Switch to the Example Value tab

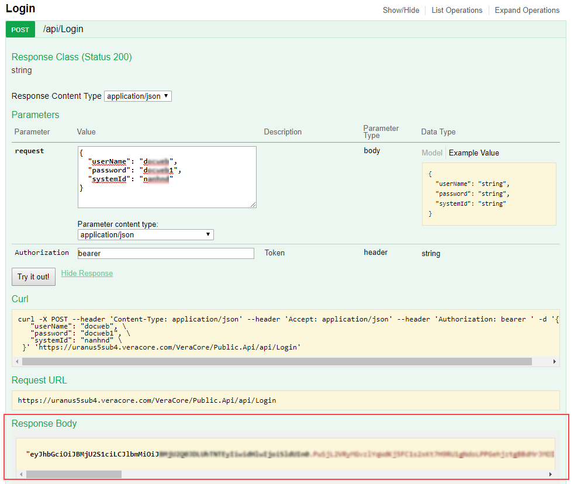coord(474,153)
